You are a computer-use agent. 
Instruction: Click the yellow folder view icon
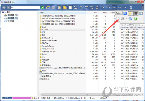coord(130,13)
